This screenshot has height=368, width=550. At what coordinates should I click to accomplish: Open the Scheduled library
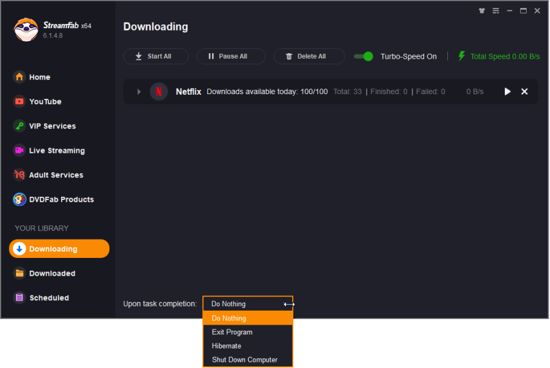(41, 298)
